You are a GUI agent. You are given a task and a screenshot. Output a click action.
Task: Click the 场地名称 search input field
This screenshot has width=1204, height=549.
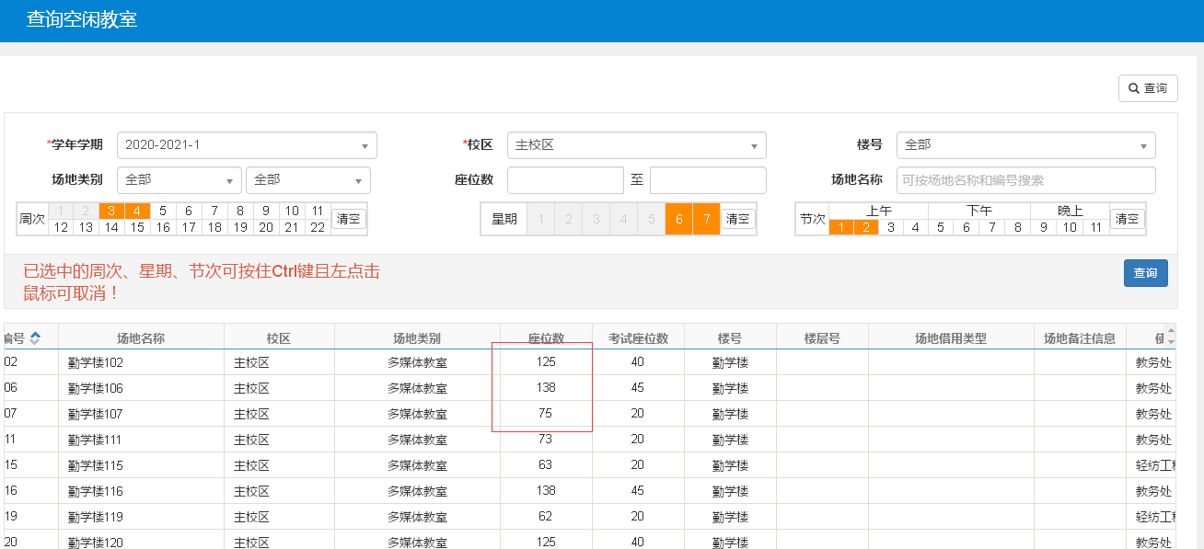tap(1025, 180)
